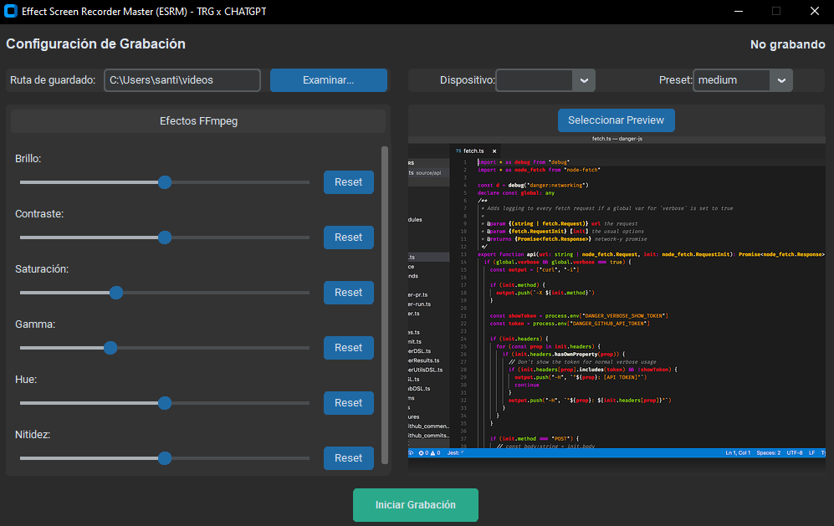Reset the Contraste effect
Image resolution: width=834 pixels, height=526 pixels.
tap(348, 237)
